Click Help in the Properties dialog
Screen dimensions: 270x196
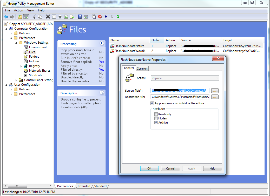pos(213,168)
